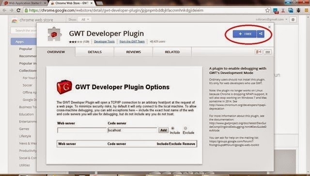This screenshot has width=310, height=176.
Task: Bookmark the page with the star icon
Action: pyautogui.click(x=267, y=10)
